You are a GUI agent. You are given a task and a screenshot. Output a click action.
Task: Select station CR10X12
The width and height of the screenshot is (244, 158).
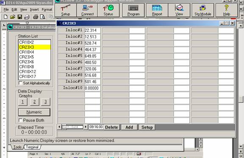[x=34, y=72]
